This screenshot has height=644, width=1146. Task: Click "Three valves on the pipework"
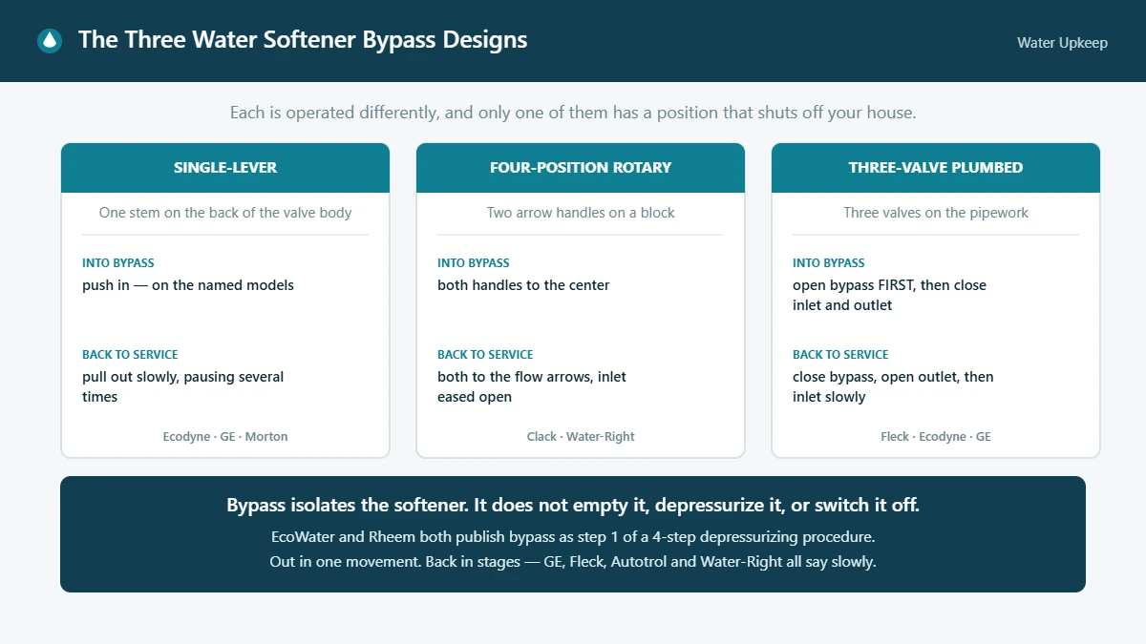(936, 213)
